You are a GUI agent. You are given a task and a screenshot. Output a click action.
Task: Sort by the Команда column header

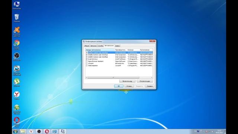click(x=133, y=50)
